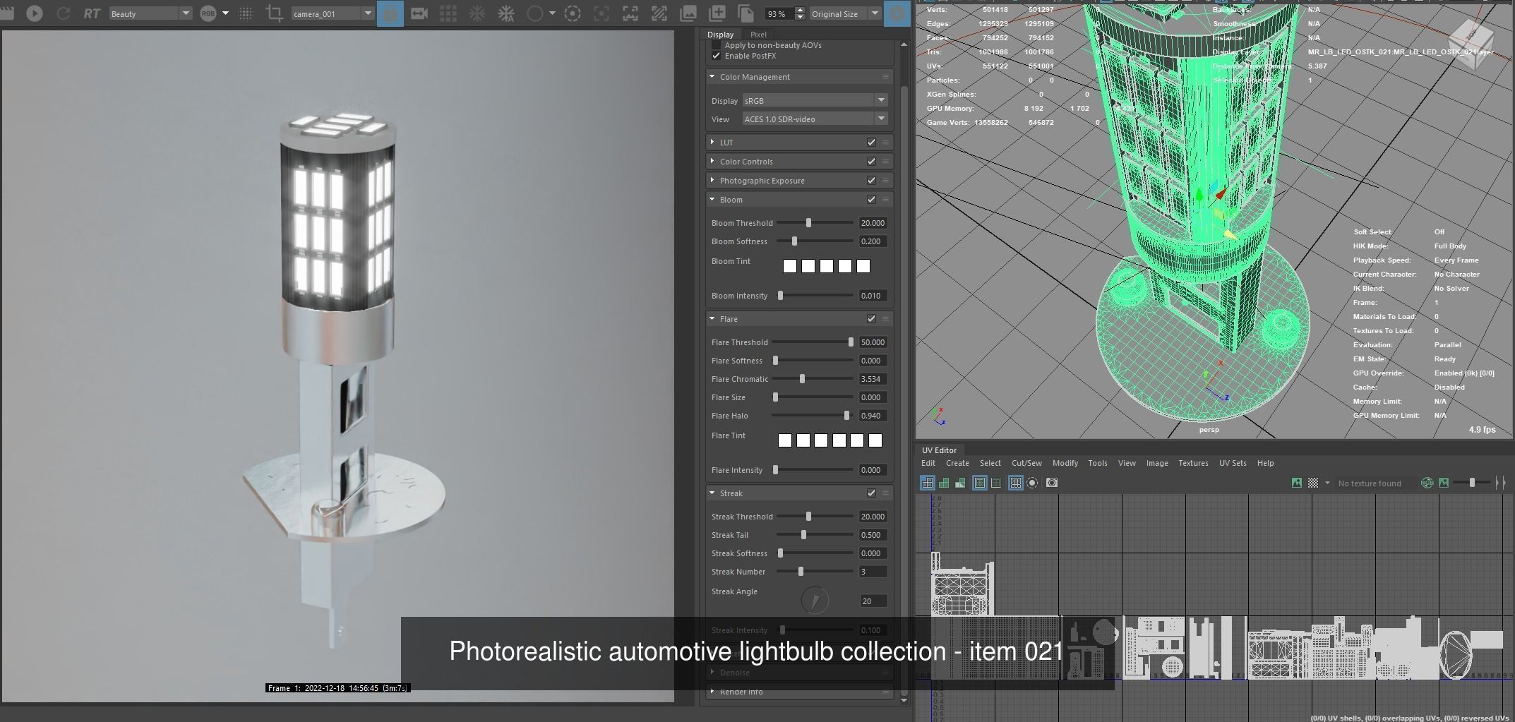Open the Beauty AOV dropdown

[x=150, y=13]
